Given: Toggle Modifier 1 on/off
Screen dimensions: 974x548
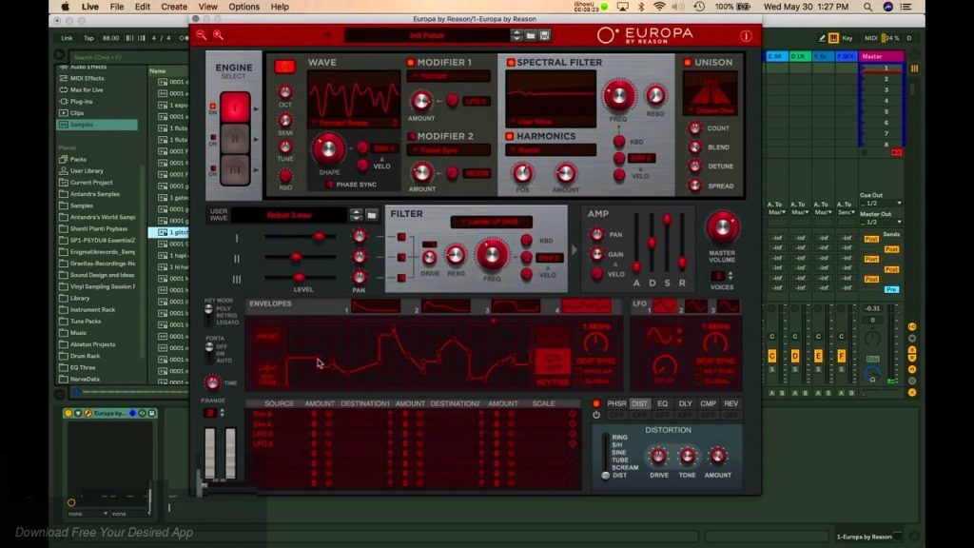Looking at the screenshot, I should point(411,63).
